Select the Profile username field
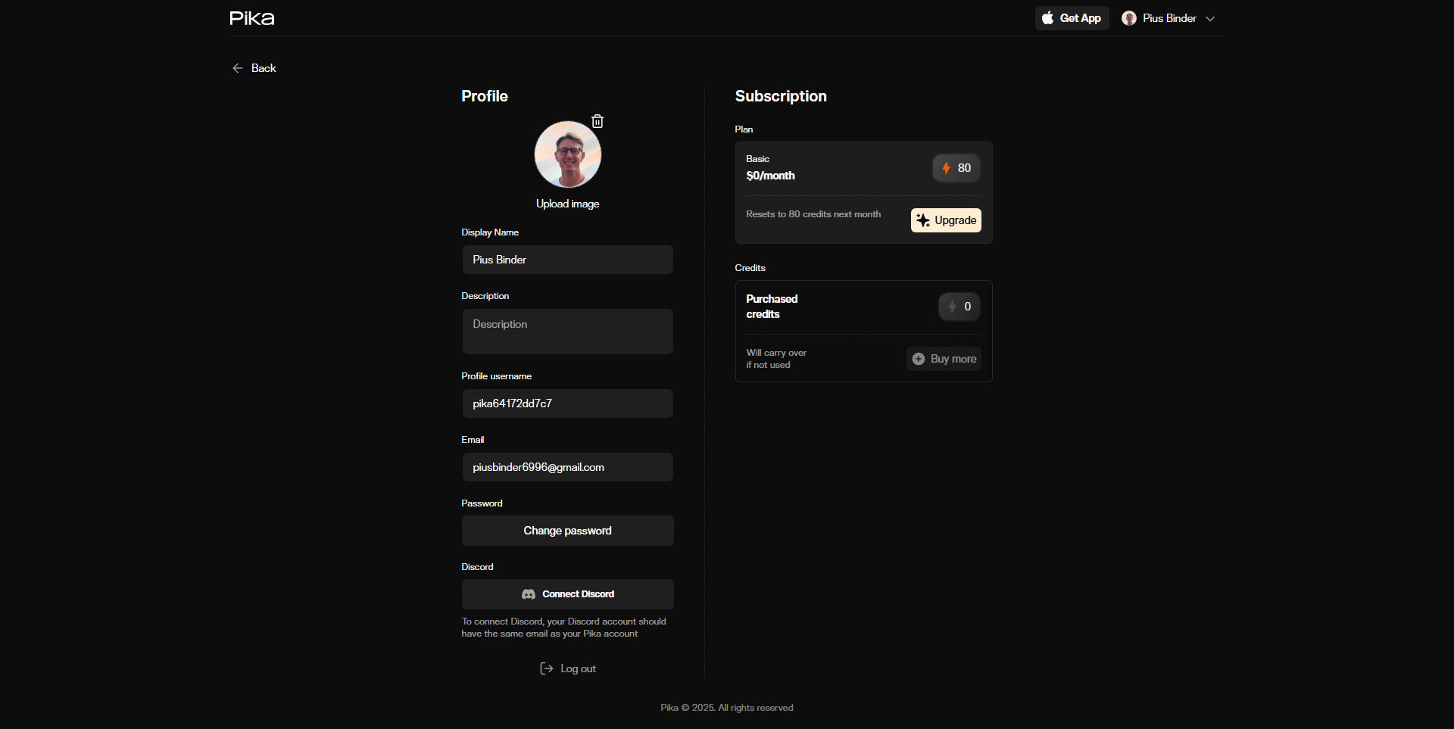 coord(567,403)
